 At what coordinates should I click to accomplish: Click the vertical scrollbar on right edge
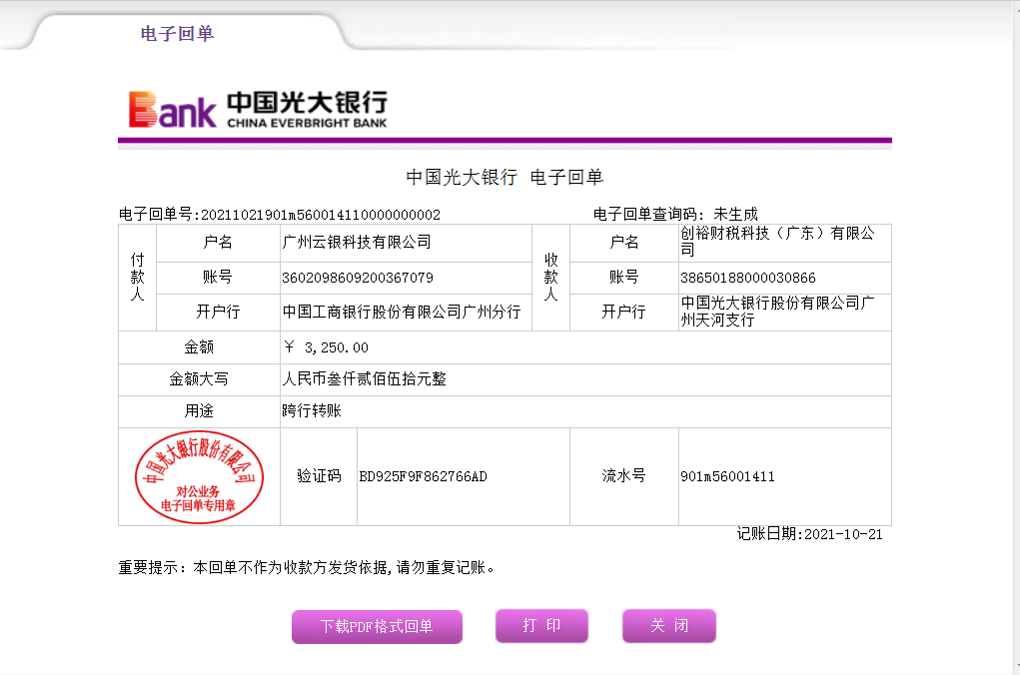click(1016, 337)
